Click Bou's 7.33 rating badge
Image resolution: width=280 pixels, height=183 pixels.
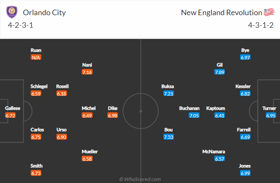click(x=168, y=137)
